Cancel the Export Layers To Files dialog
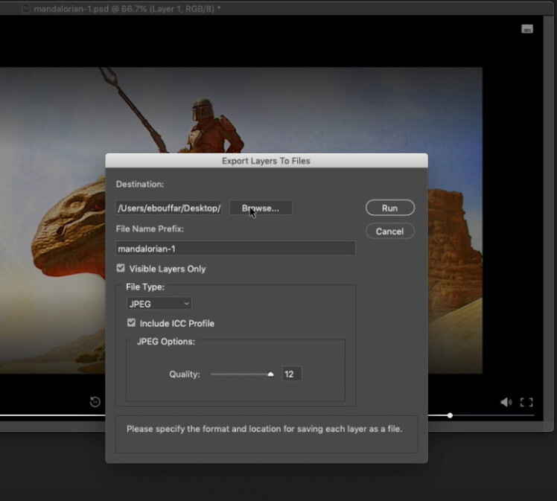The image size is (557, 501). point(389,231)
